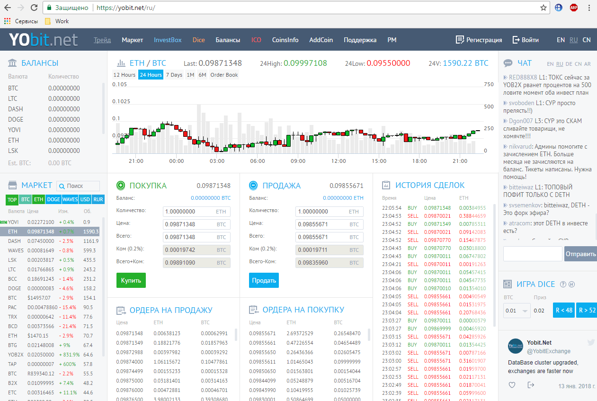Open the AdBlock Plus extension icon
This screenshot has width=597, height=401.
coord(574,8)
